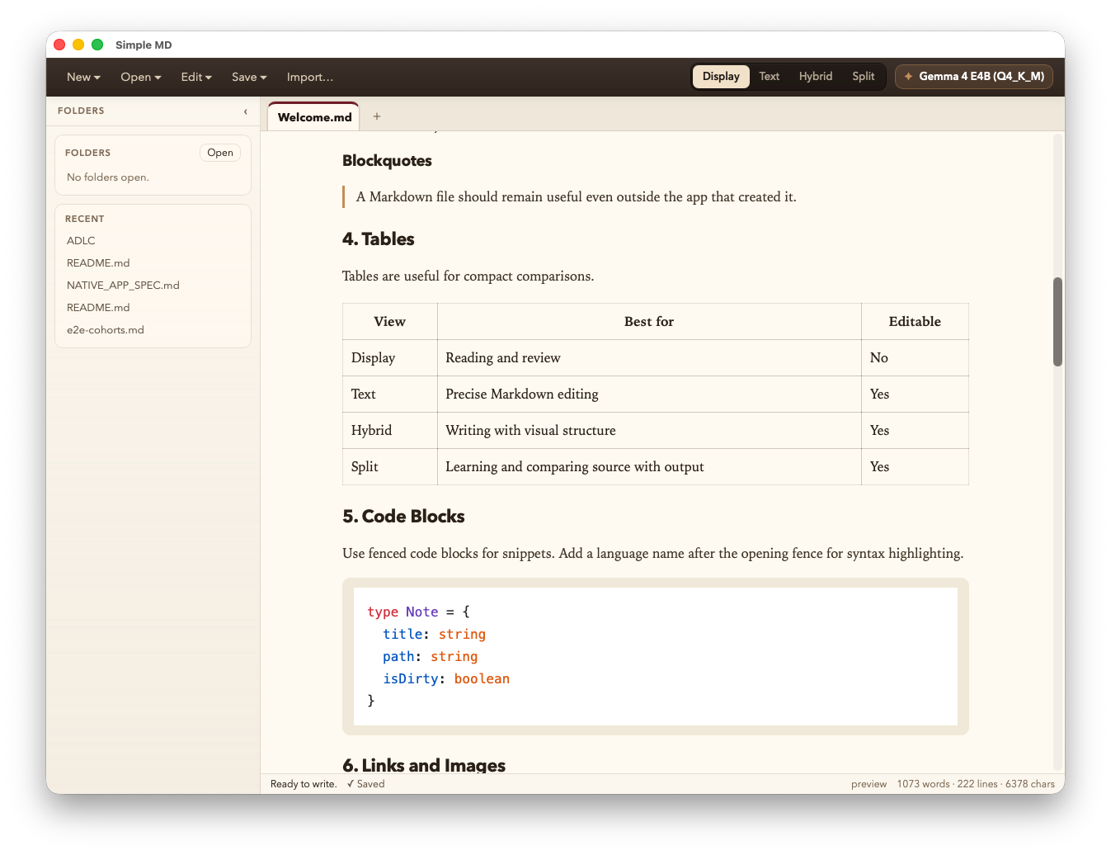Switch to Hybrid view mode
1111x855 pixels.
(x=816, y=77)
